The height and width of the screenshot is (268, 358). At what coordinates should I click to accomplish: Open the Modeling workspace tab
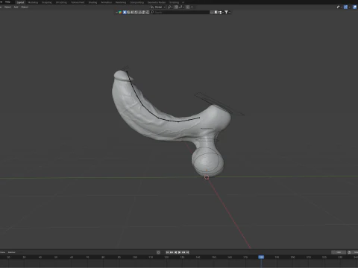[x=33, y=2]
